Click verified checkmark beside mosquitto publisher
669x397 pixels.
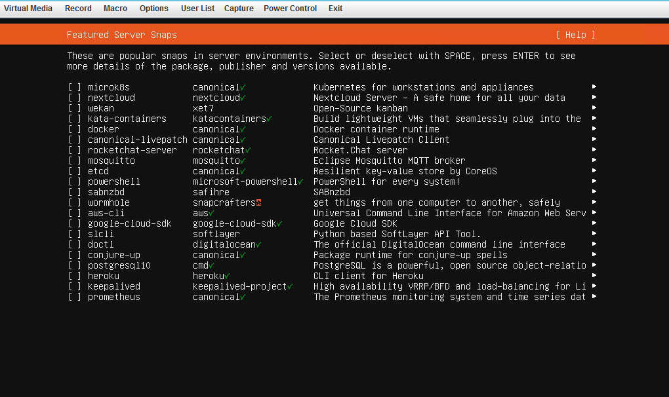pyautogui.click(x=243, y=161)
